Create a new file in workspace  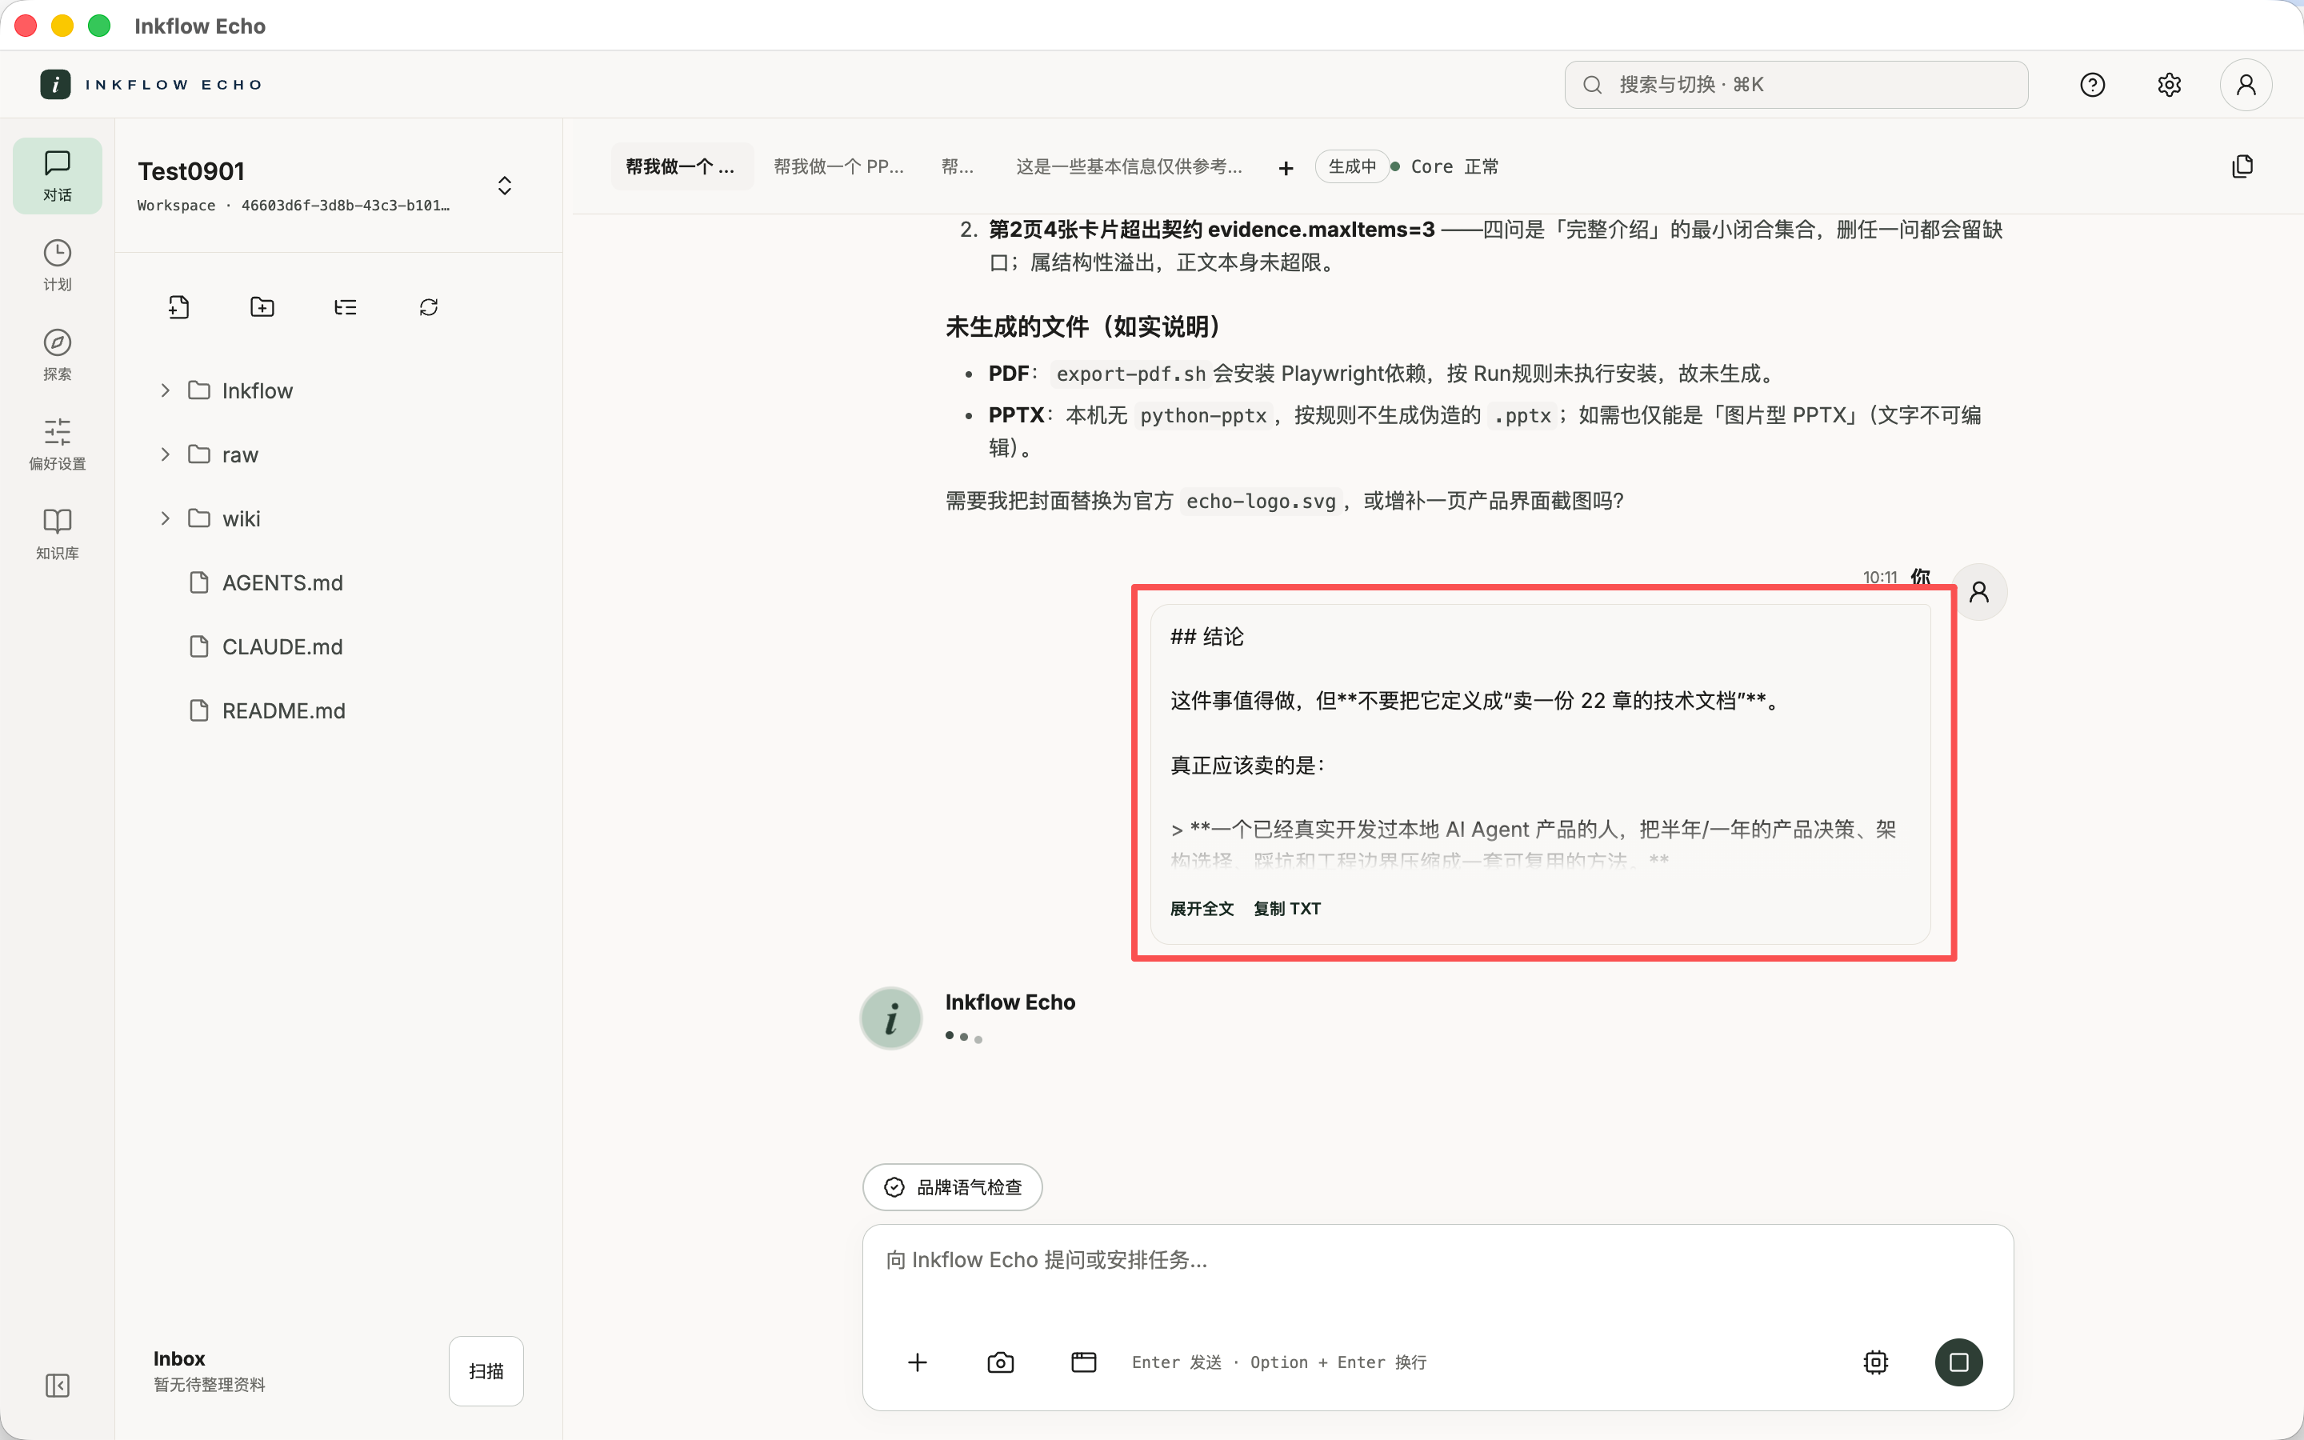pyautogui.click(x=178, y=306)
